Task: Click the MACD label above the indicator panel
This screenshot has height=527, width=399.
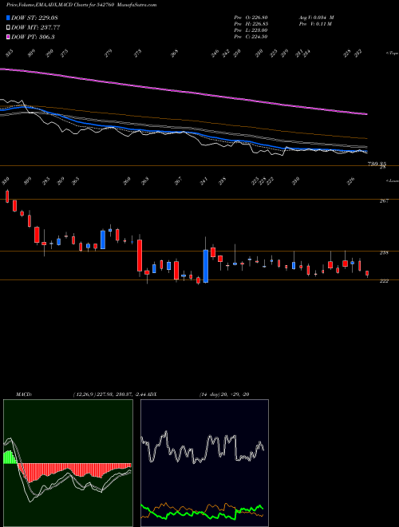Action: click(x=23, y=394)
